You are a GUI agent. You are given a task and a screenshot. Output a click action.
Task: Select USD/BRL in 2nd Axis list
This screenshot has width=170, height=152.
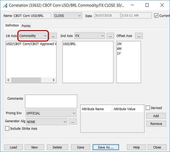point(88,44)
